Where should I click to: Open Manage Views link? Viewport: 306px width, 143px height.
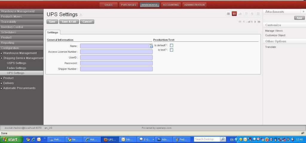point(274,31)
